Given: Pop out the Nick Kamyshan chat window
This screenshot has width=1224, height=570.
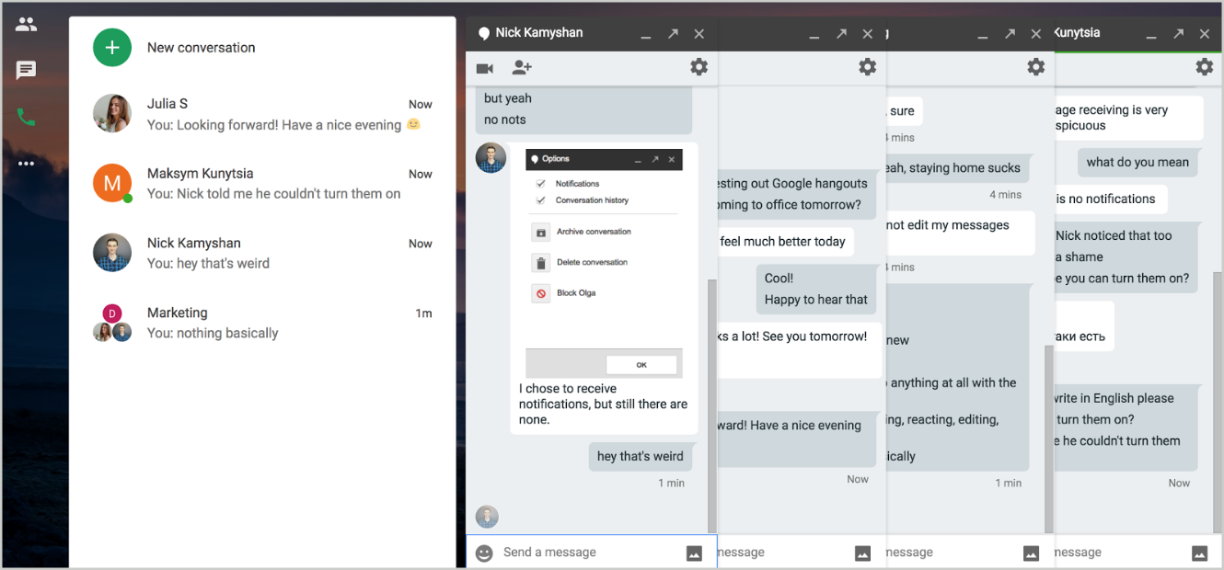Looking at the screenshot, I should [673, 34].
